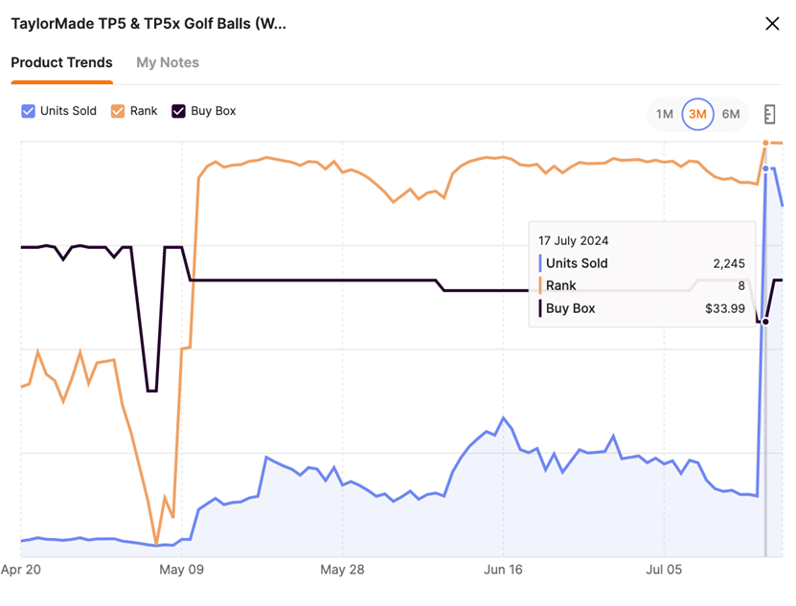Set chart range to 1M
Image resolution: width=796 pixels, height=606 pixels.
coord(665,114)
